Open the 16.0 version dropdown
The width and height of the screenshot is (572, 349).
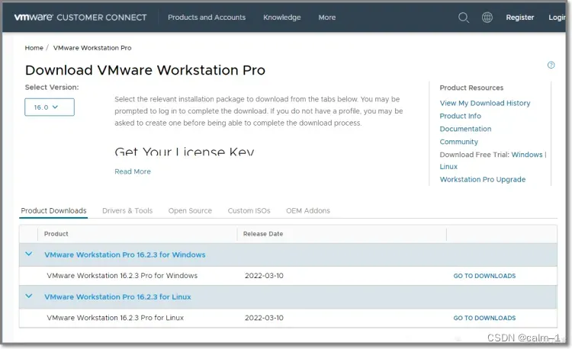[50, 107]
